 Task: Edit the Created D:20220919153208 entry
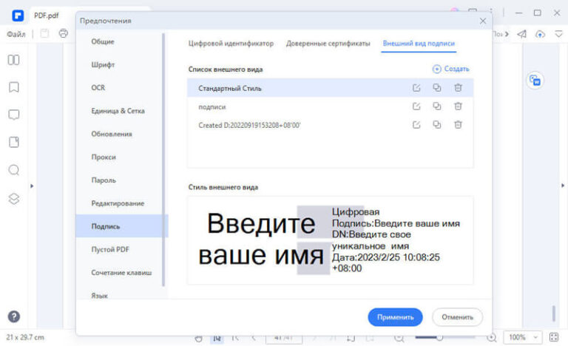click(416, 125)
